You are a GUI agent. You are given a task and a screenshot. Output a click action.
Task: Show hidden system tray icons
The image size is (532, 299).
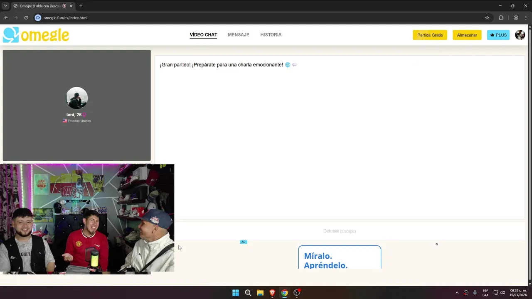pyautogui.click(x=457, y=293)
